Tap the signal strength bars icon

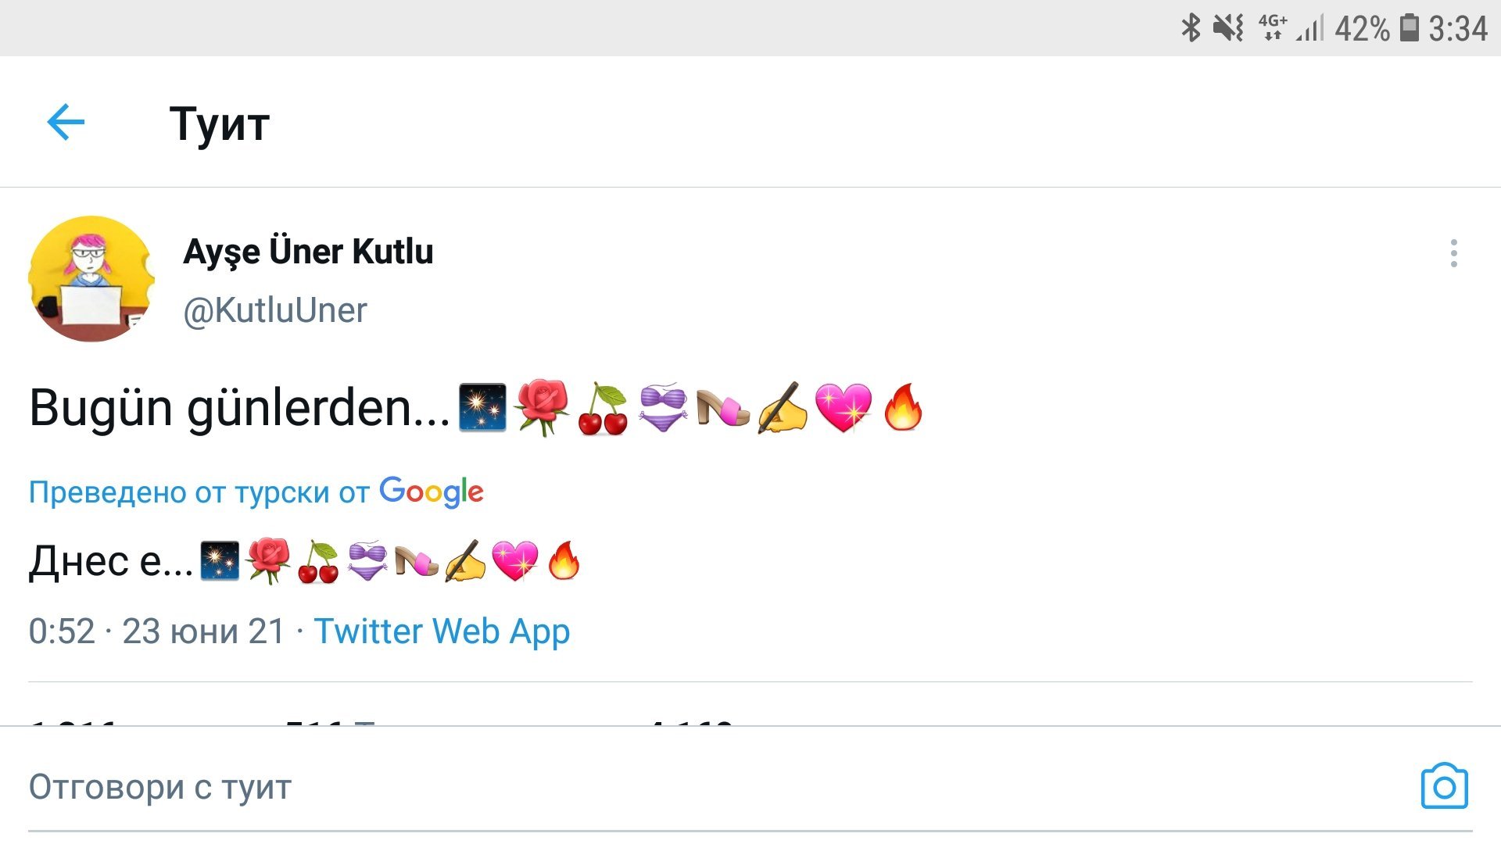pos(1310,28)
